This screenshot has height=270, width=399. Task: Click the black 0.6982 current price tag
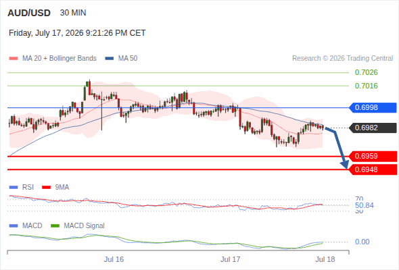click(x=373, y=128)
